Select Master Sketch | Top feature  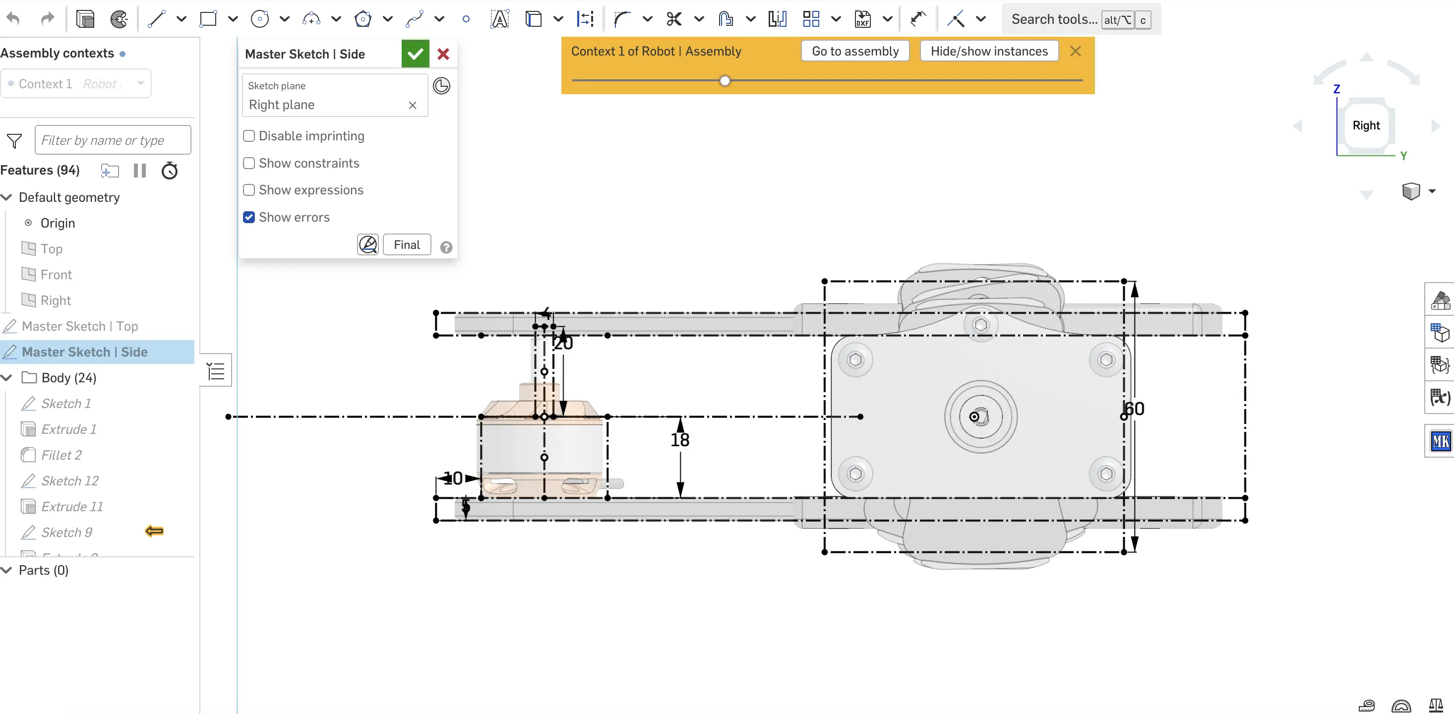tap(79, 326)
